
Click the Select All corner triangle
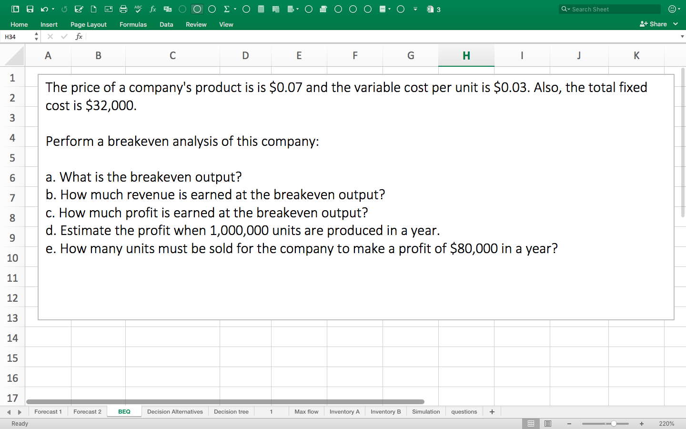pyautogui.click(x=13, y=56)
